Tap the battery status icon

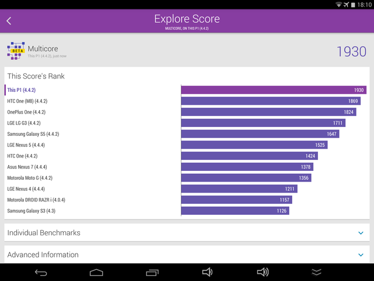click(353, 5)
